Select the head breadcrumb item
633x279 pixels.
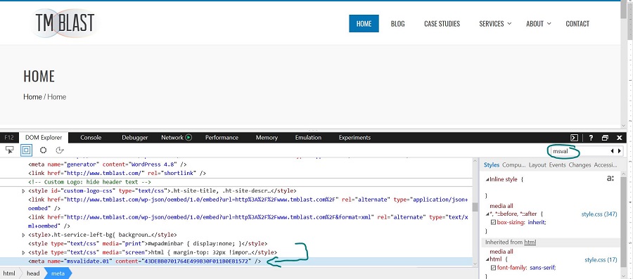[x=33, y=273]
